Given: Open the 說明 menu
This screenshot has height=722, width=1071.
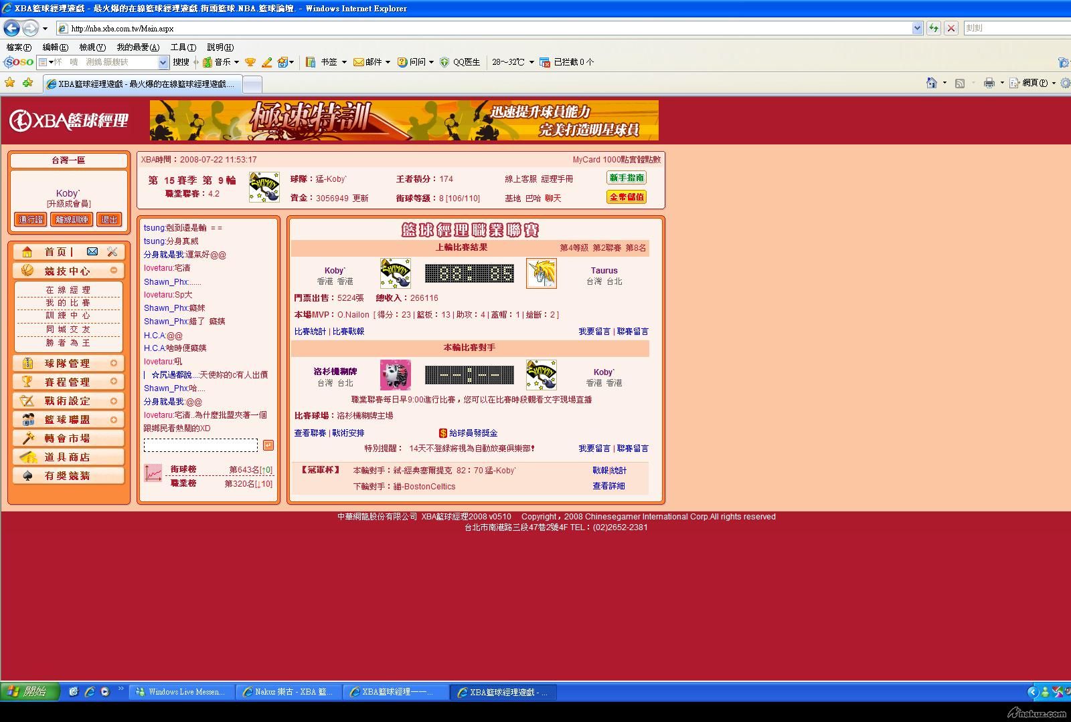Looking at the screenshot, I should 220,47.
